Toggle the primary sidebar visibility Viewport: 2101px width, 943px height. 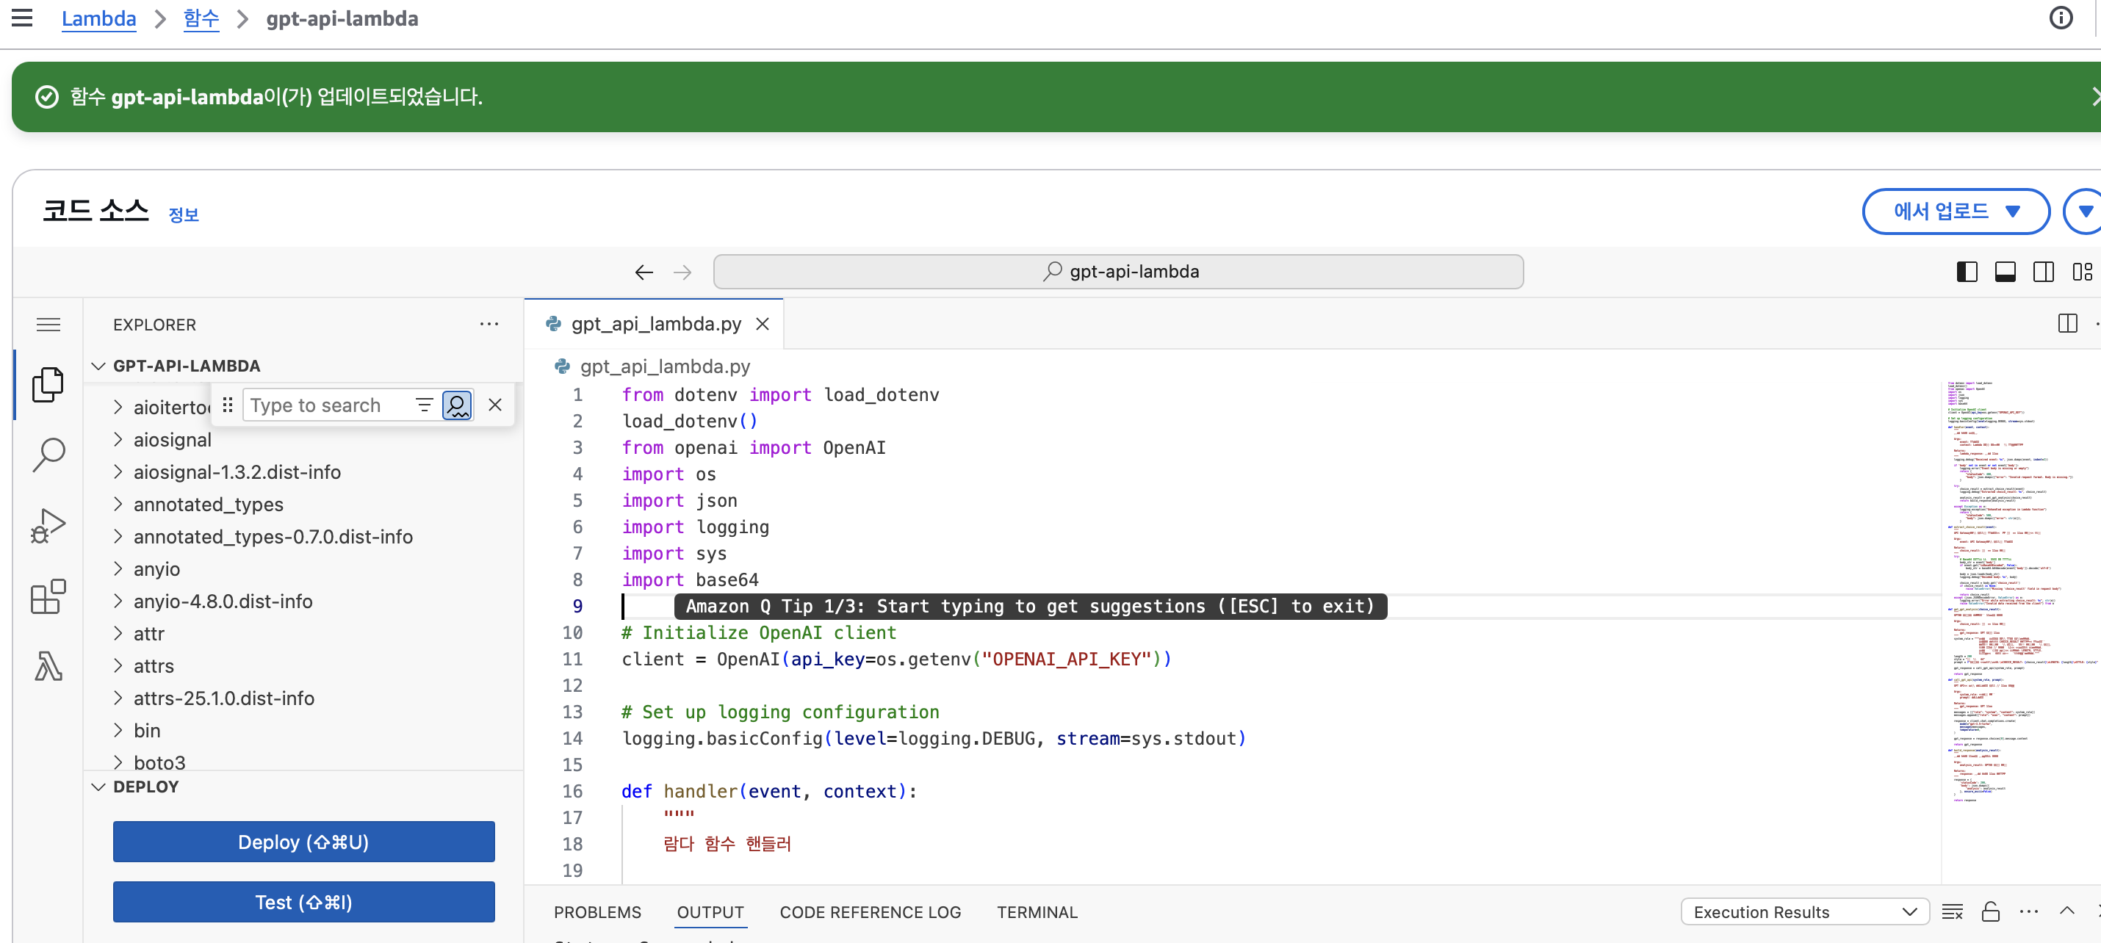tap(1967, 272)
